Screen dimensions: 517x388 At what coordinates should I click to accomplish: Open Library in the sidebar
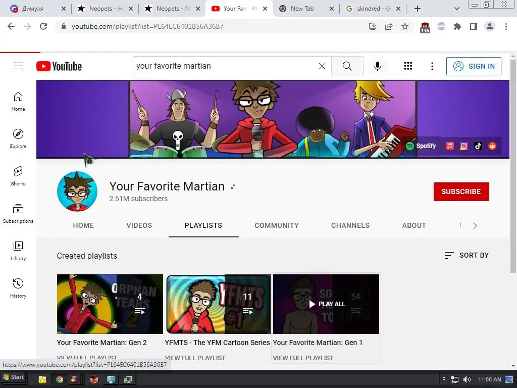click(x=18, y=251)
